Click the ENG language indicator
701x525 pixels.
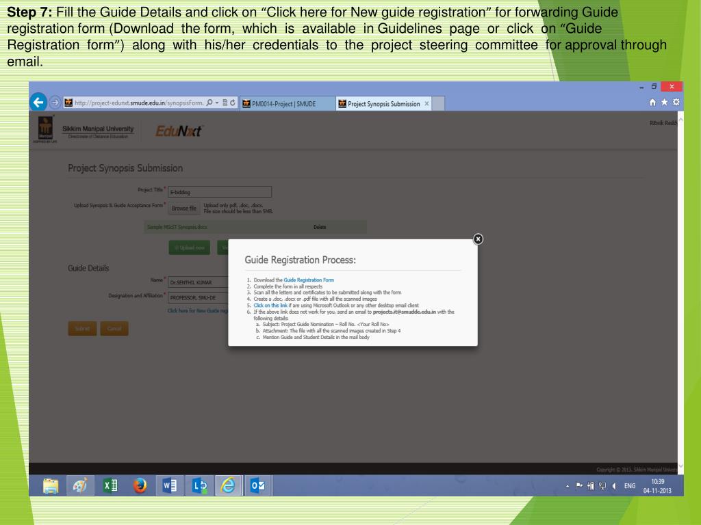[x=630, y=486]
